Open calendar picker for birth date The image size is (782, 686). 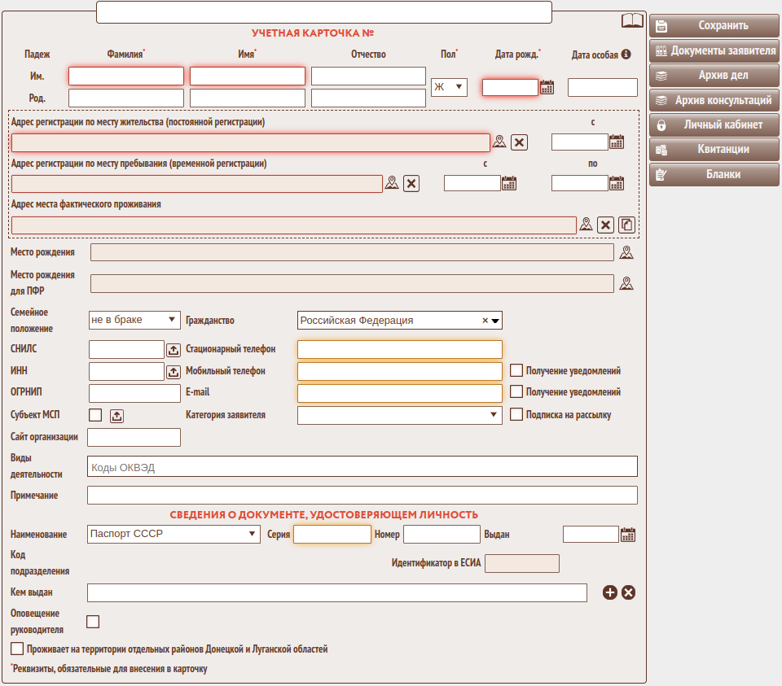[547, 87]
